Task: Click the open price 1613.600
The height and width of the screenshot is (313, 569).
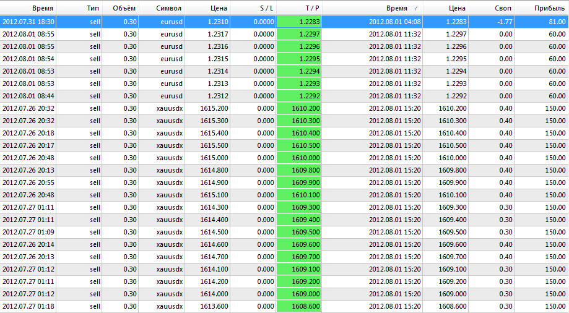Action: click(214, 306)
